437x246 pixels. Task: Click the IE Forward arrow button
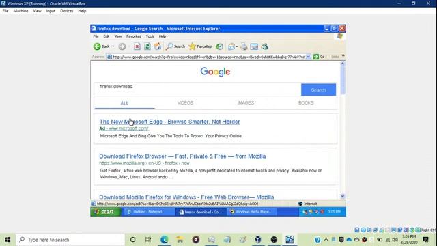click(122, 46)
